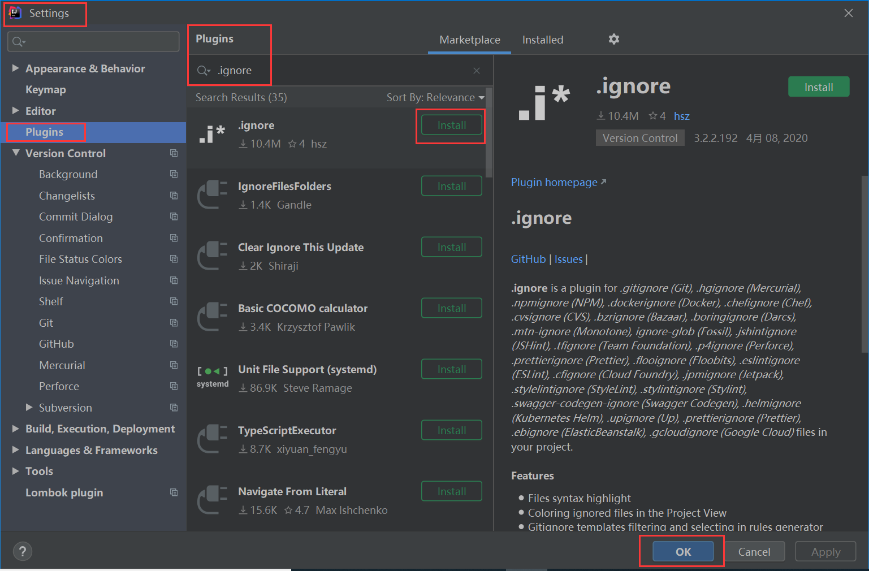The height and width of the screenshot is (571, 869).
Task: Open the Sort By: Relevance dropdown
Action: click(x=435, y=97)
